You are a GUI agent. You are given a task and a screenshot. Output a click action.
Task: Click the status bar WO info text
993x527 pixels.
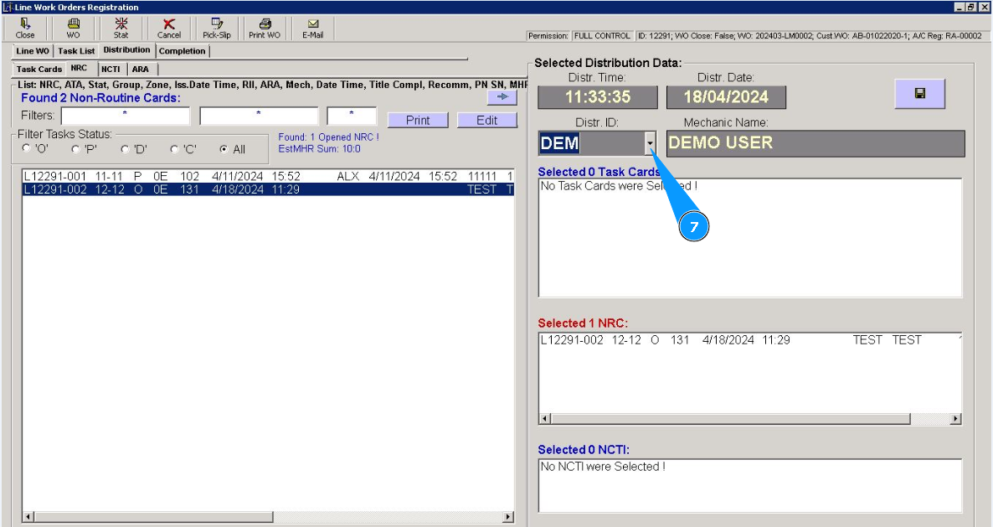click(x=810, y=35)
